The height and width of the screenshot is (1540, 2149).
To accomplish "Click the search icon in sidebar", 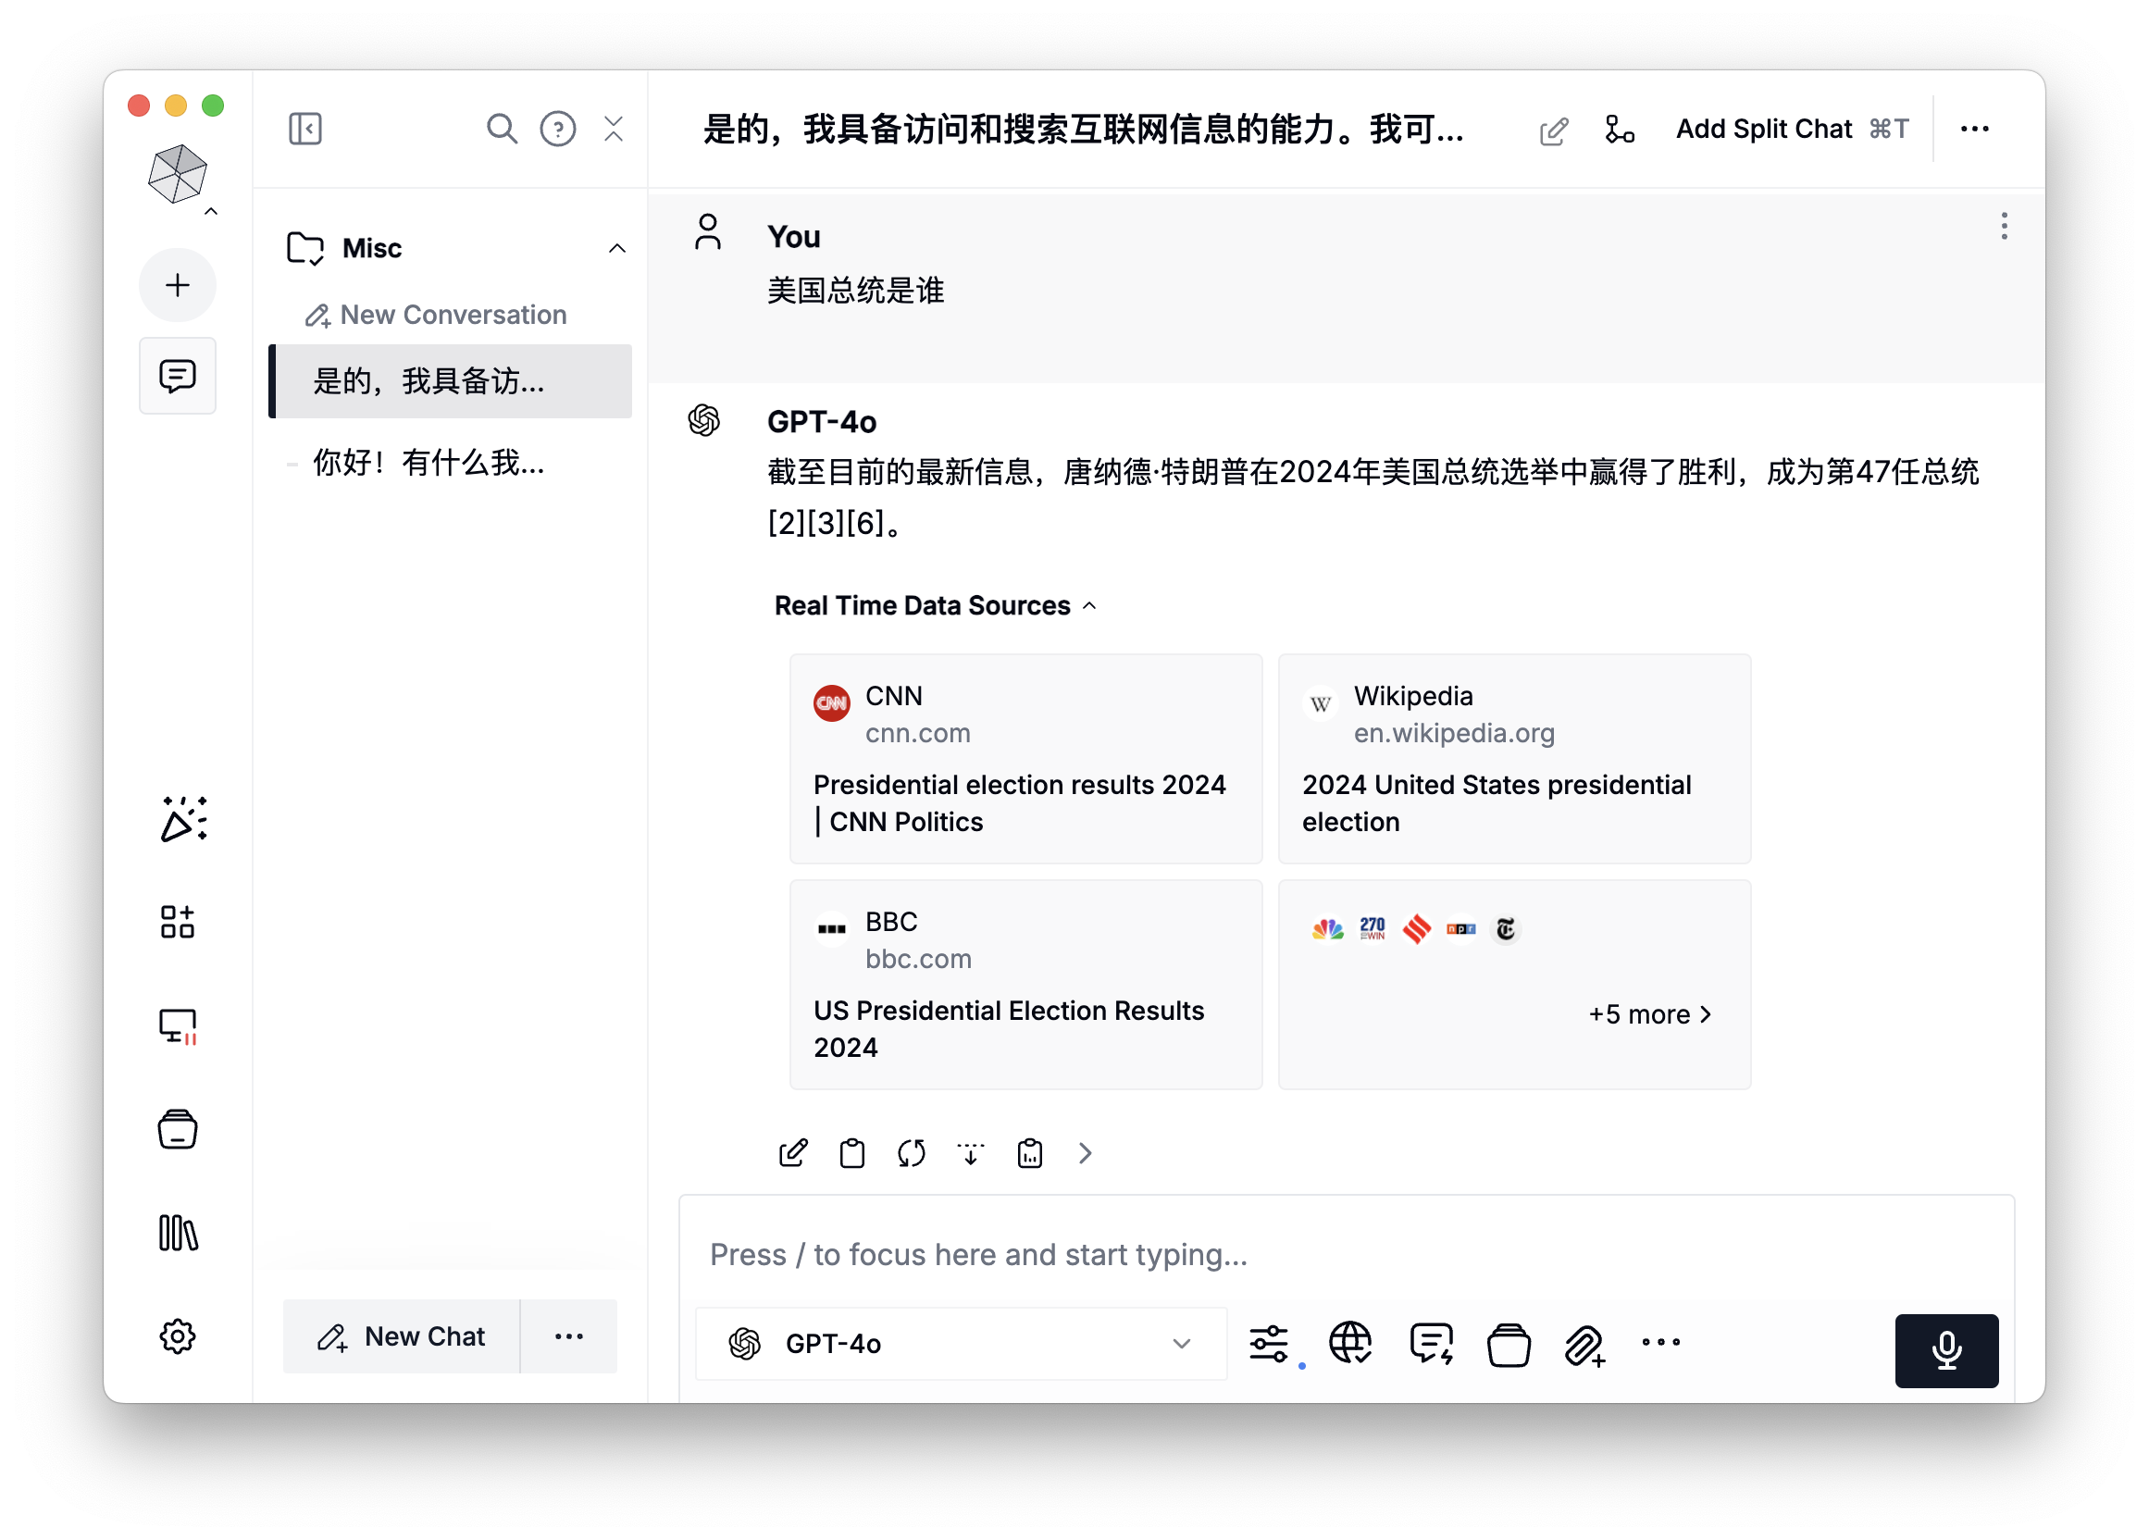I will [502, 129].
